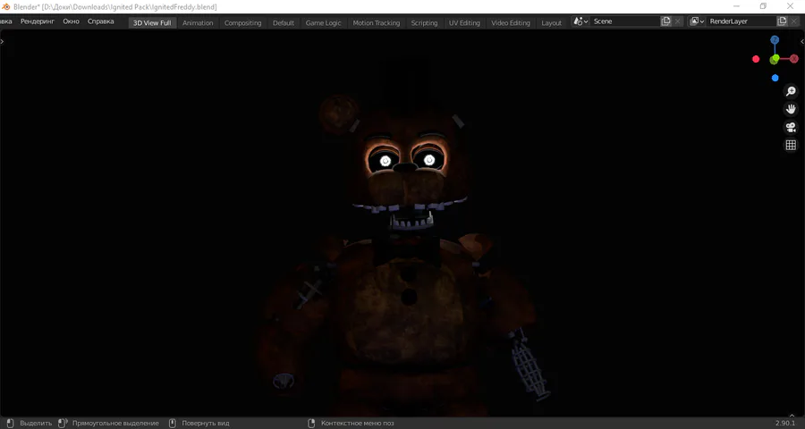Click the X axis on navigation gizmo
This screenshot has width=805, height=429.
click(794, 59)
